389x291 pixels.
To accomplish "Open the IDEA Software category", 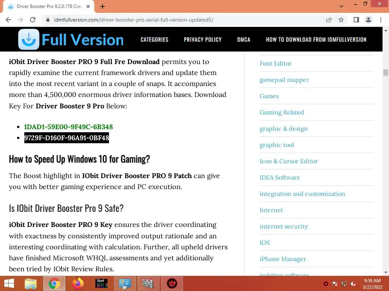I will [280, 178].
